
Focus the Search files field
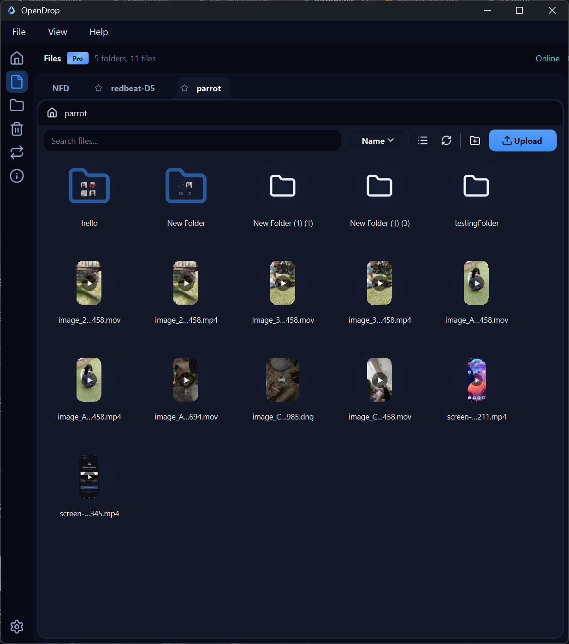point(192,141)
